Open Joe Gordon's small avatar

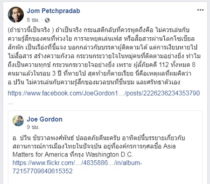click(18, 121)
